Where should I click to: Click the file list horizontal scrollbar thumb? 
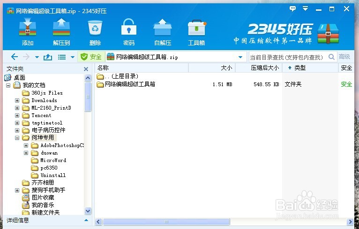pyautogui.click(x=166, y=222)
